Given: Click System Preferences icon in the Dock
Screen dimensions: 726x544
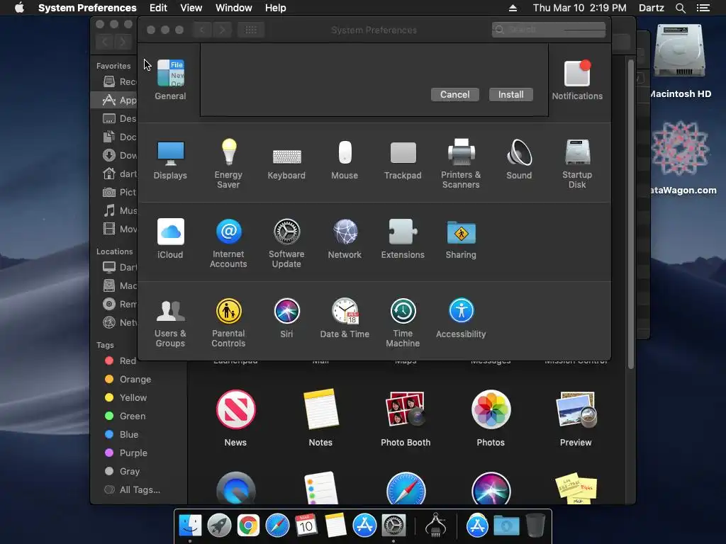Looking at the screenshot, I should point(393,526).
